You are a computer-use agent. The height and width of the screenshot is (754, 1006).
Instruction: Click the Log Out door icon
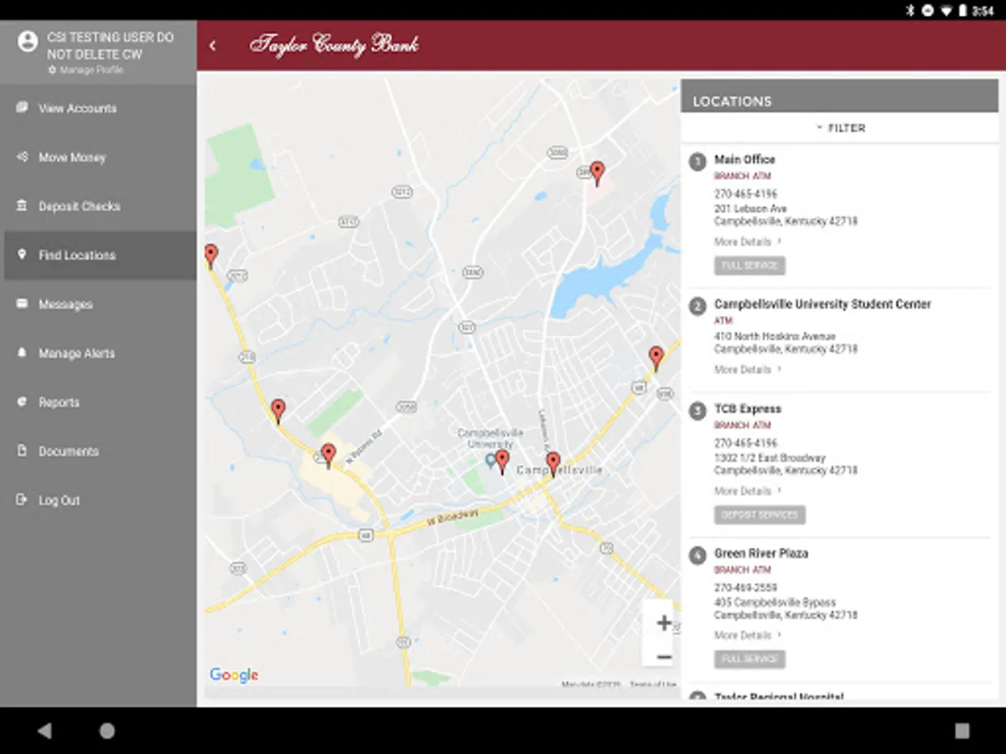tap(22, 499)
